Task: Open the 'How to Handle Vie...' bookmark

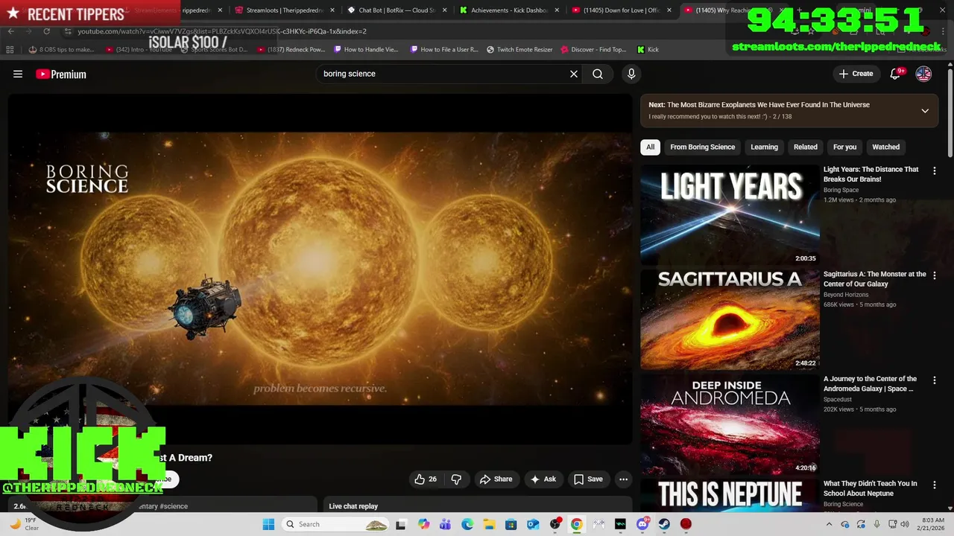Action: pos(367,50)
